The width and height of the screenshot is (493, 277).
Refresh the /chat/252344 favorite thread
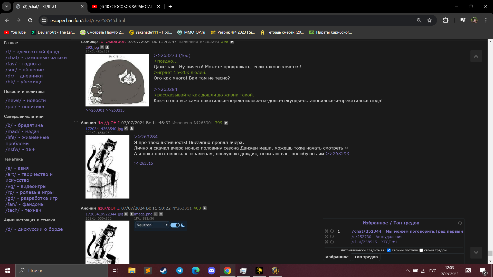[332, 231]
